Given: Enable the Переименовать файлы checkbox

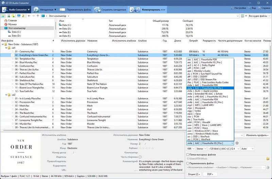Looking at the screenshot, I should point(188,163).
